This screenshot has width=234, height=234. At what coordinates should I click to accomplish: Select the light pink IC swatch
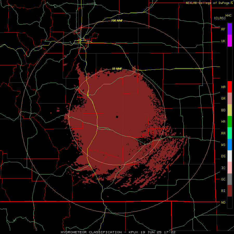[x=230, y=168]
